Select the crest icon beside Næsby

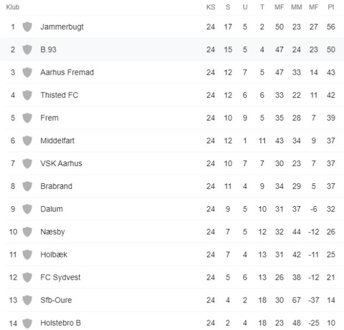click(27, 232)
